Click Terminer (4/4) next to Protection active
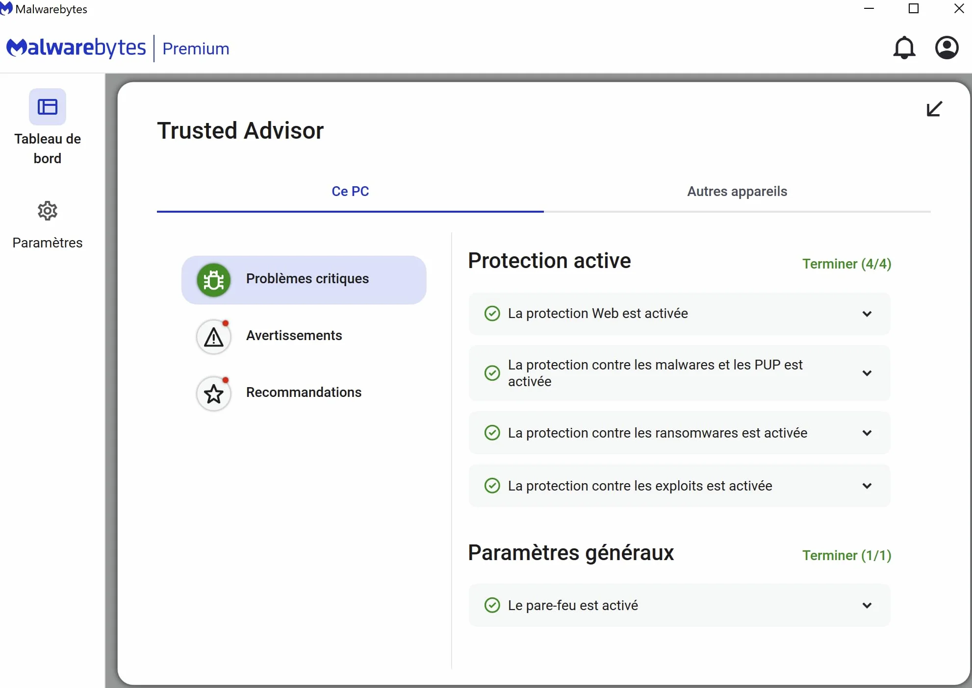972x688 pixels. coord(846,264)
